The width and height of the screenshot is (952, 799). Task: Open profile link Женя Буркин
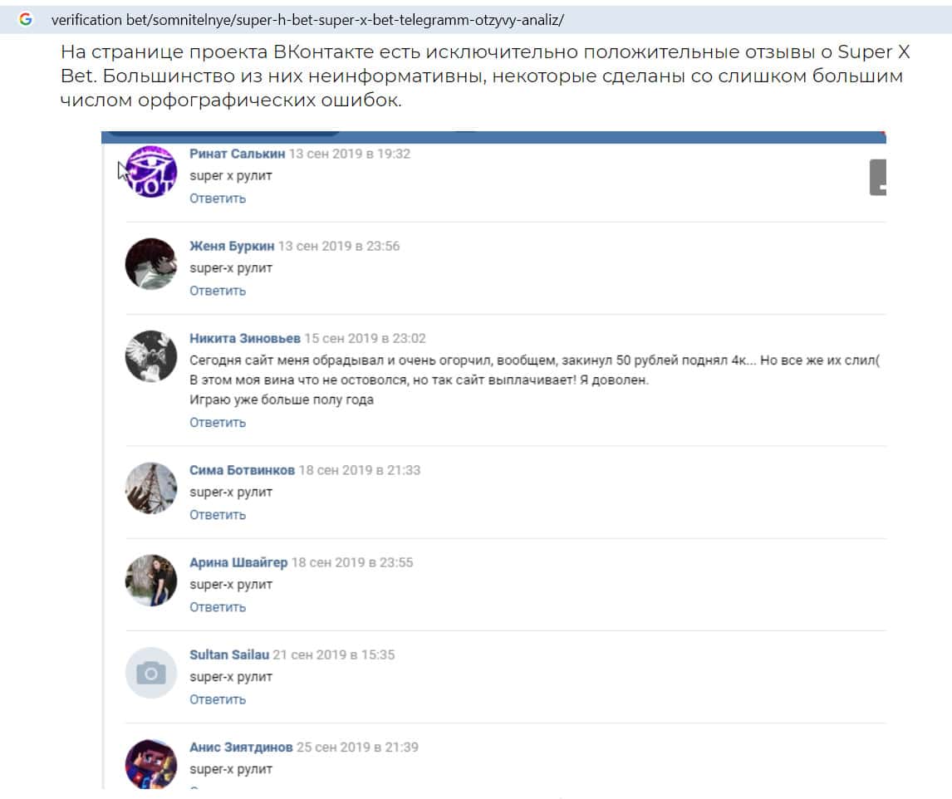click(232, 246)
